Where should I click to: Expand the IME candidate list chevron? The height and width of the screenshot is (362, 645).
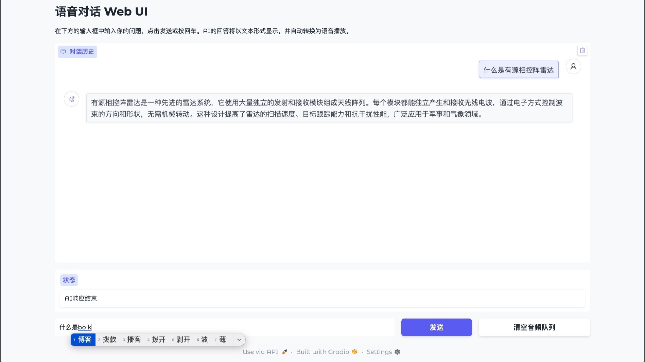(239, 340)
